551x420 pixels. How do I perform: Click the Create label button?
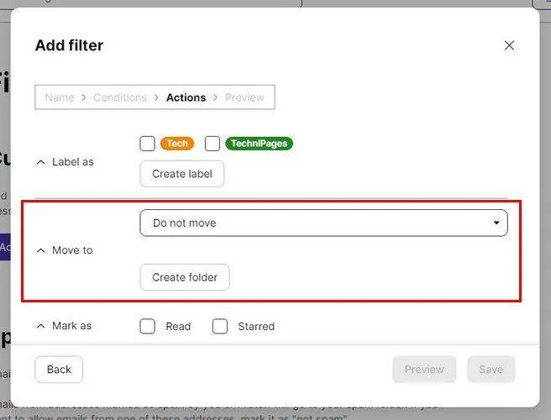pos(182,174)
